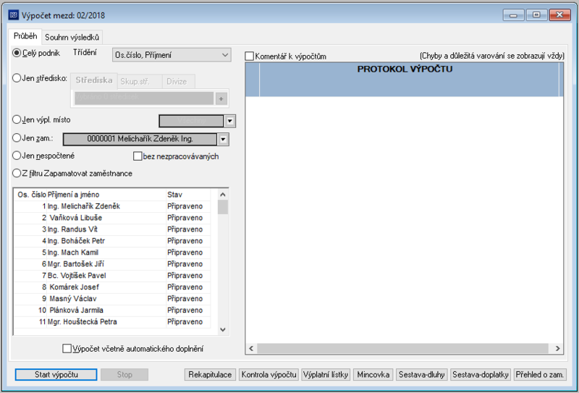Click protocol horizontal scroll right arrow
Screen dimensions: 579x393
pyautogui.click(x=557, y=348)
